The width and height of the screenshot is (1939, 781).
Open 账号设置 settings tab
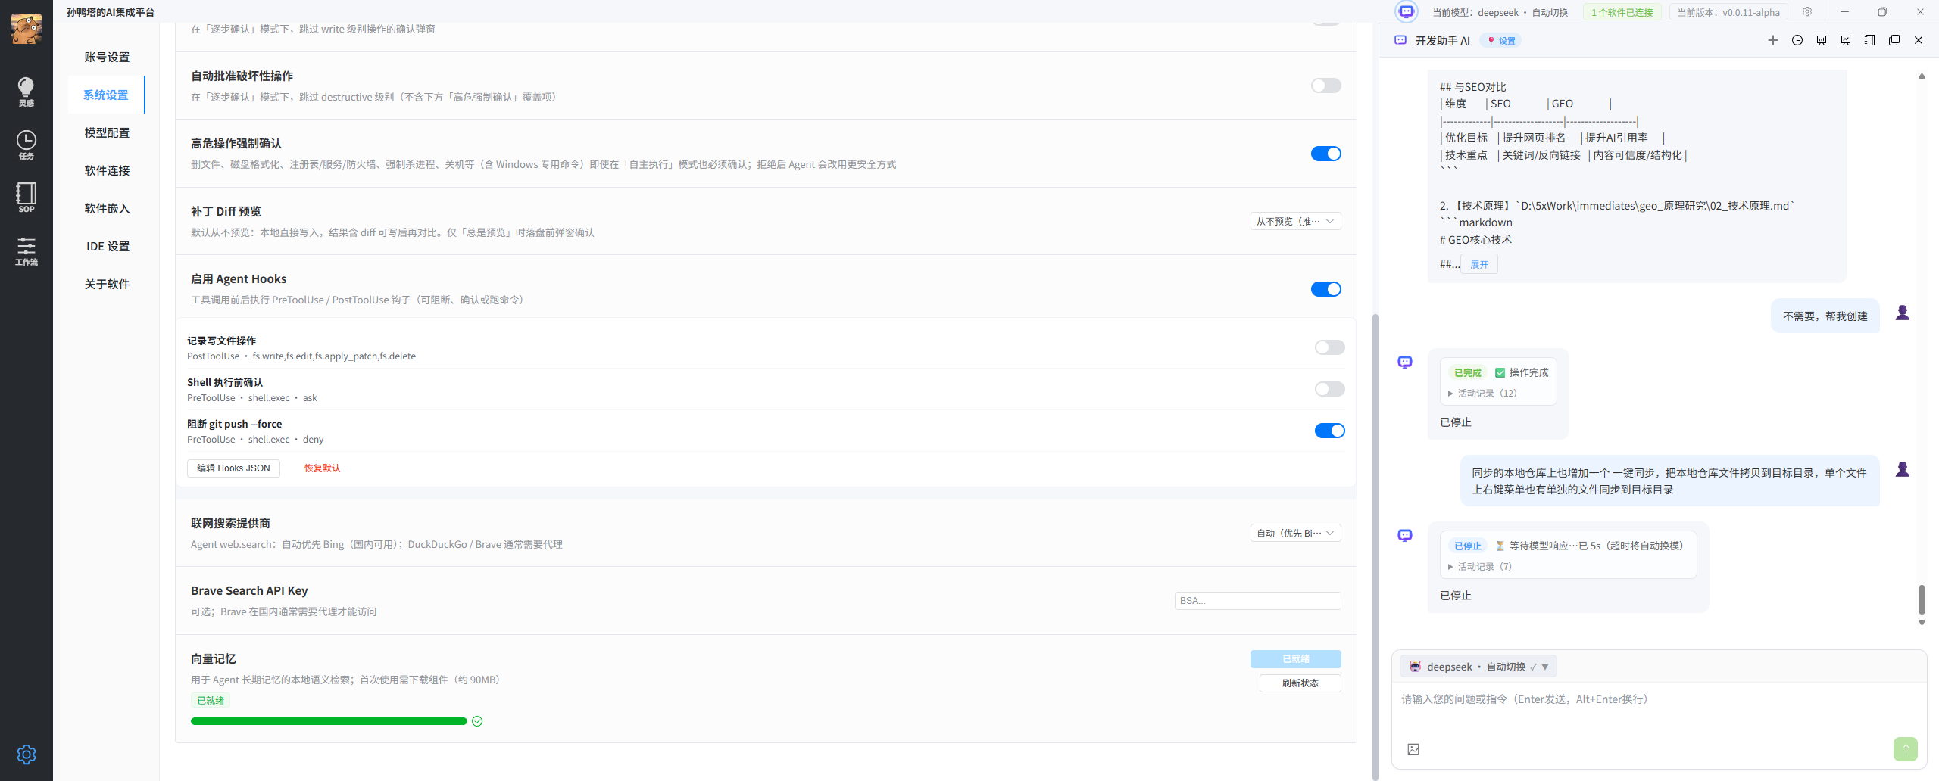107,57
